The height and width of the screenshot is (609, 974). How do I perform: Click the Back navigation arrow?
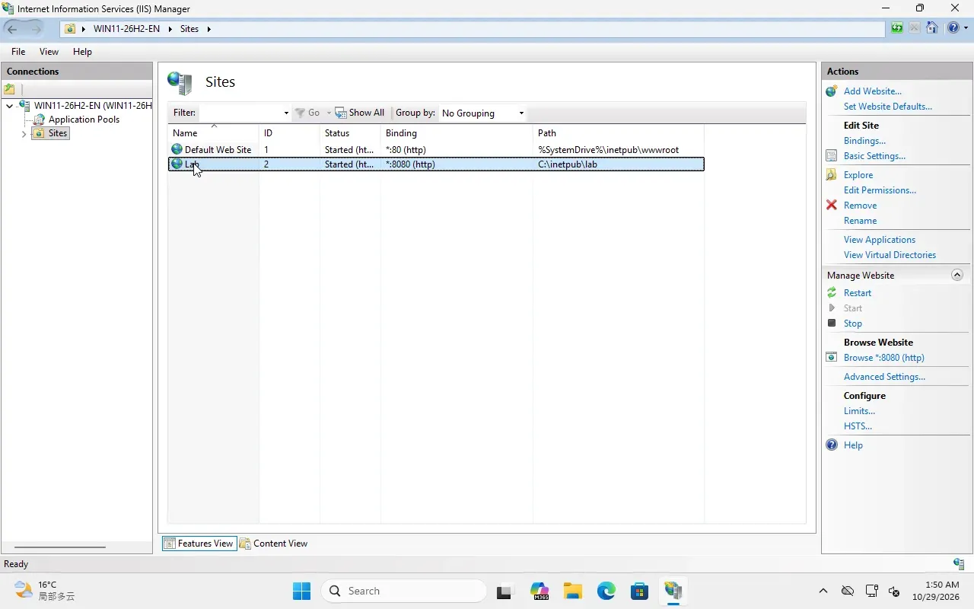pyautogui.click(x=12, y=29)
